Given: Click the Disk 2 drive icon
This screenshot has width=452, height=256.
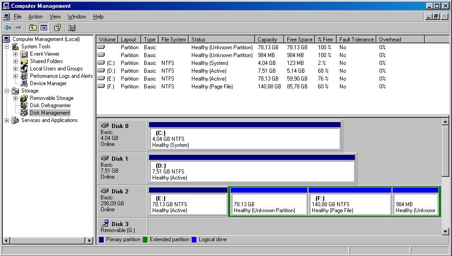Looking at the screenshot, I should pos(105,191).
